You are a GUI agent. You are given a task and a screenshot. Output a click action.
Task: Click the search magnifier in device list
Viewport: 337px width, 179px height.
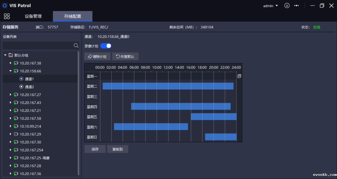pyautogui.click(x=76, y=46)
